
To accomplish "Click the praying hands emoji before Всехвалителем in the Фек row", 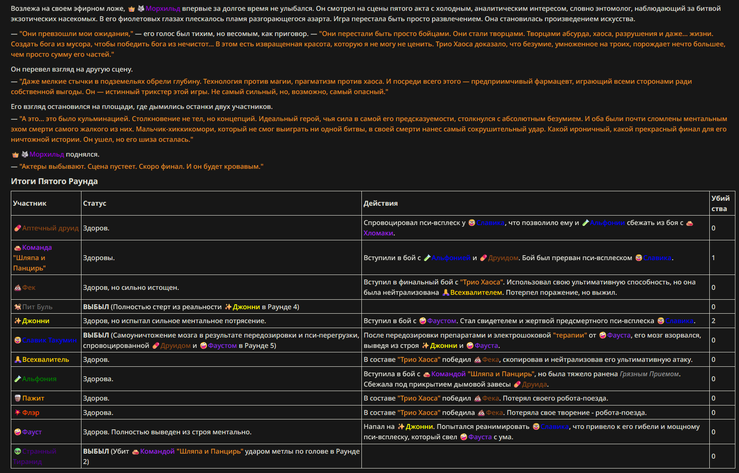I will 446,293.
